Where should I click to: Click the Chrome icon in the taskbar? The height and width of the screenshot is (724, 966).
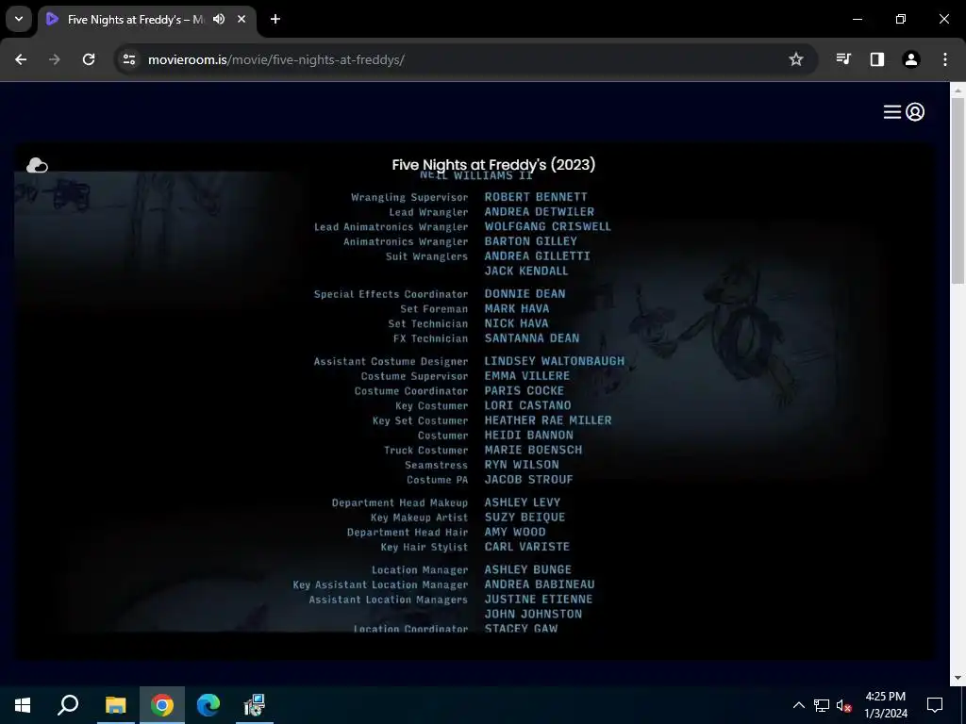[x=162, y=705]
